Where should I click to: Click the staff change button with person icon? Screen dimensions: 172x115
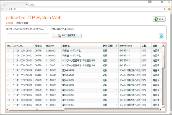pos(67,35)
